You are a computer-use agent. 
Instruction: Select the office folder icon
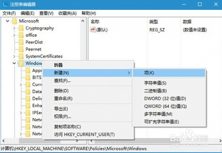click(21, 35)
